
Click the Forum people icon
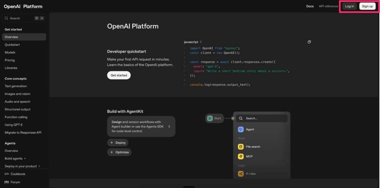[x=7, y=182]
